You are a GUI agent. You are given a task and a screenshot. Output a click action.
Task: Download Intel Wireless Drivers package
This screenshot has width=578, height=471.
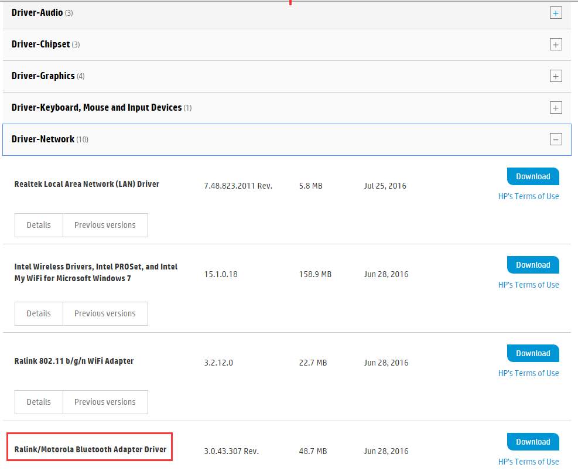pos(533,265)
